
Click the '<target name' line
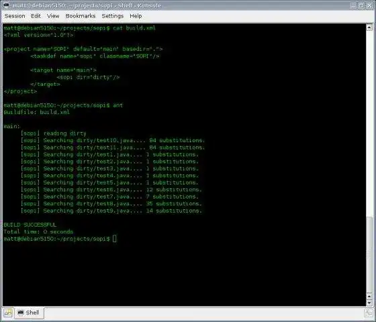(x=63, y=70)
